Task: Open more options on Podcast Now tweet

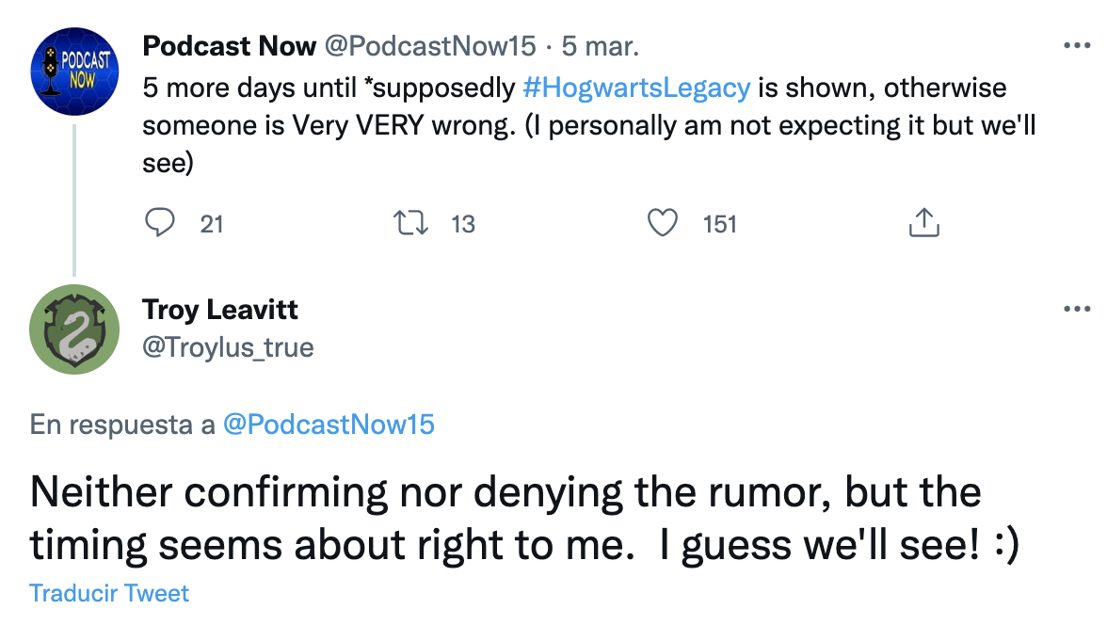Action: (x=1075, y=46)
